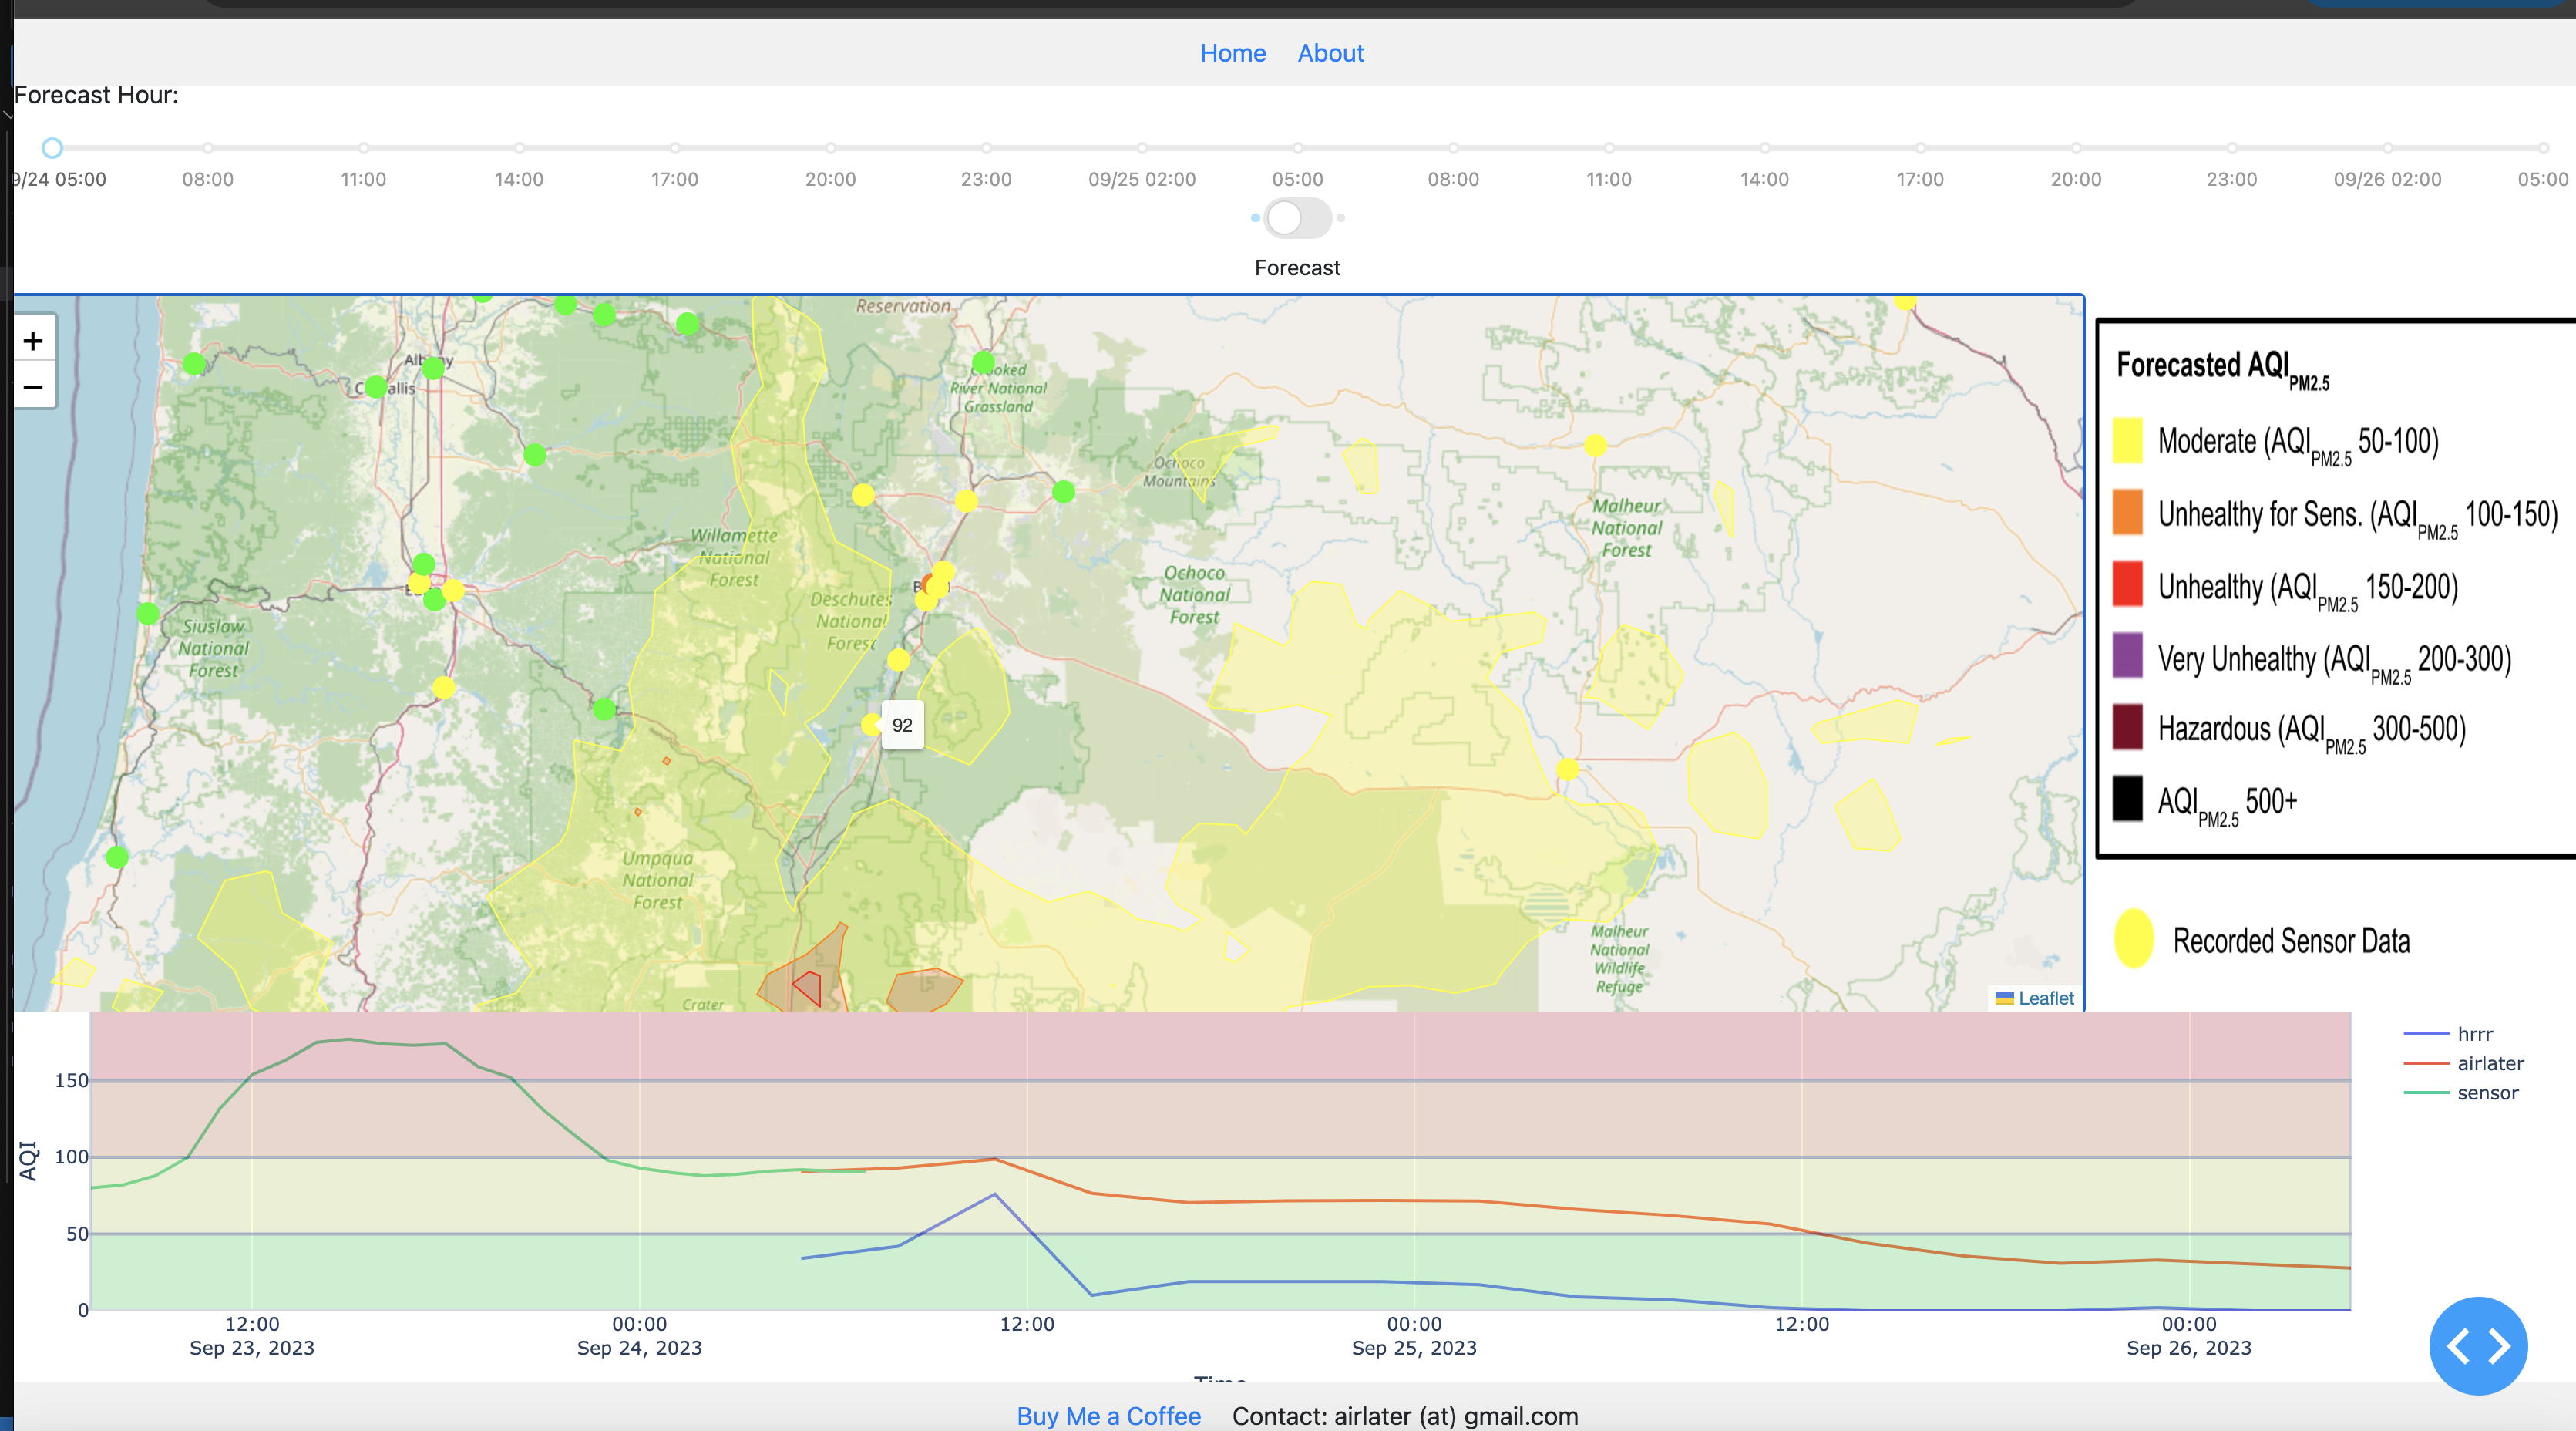Click the black AQI 500+ legend square
The height and width of the screenshot is (1431, 2576).
point(2129,799)
